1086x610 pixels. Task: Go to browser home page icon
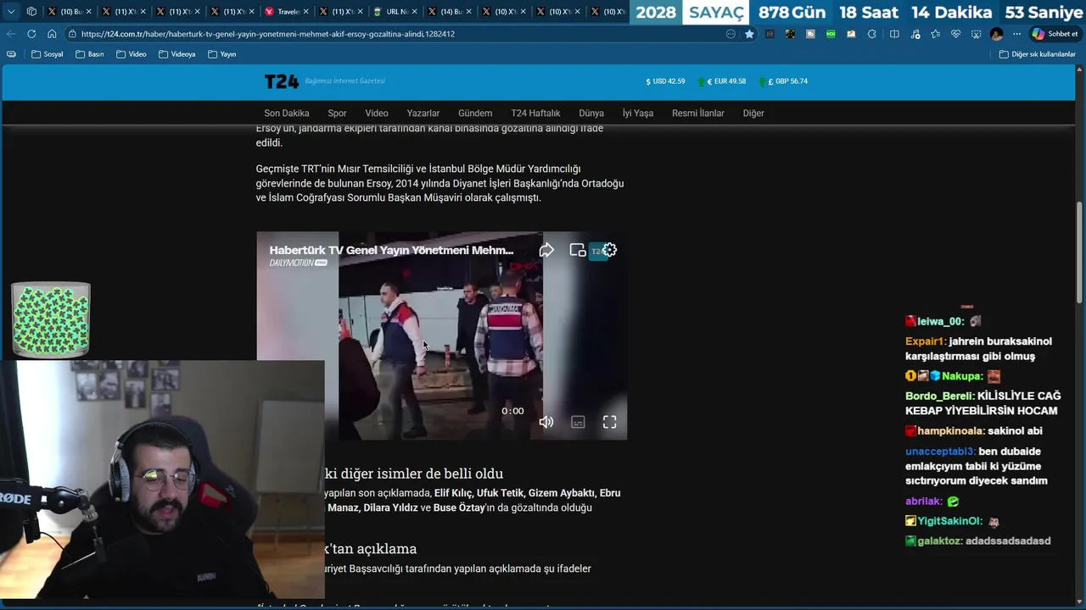coord(52,34)
